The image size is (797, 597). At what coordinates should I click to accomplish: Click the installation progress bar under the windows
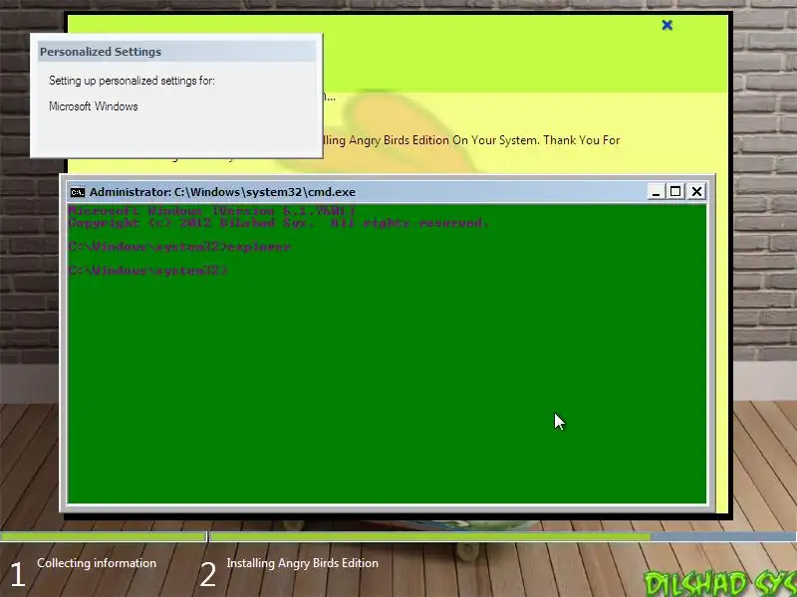pos(503,536)
